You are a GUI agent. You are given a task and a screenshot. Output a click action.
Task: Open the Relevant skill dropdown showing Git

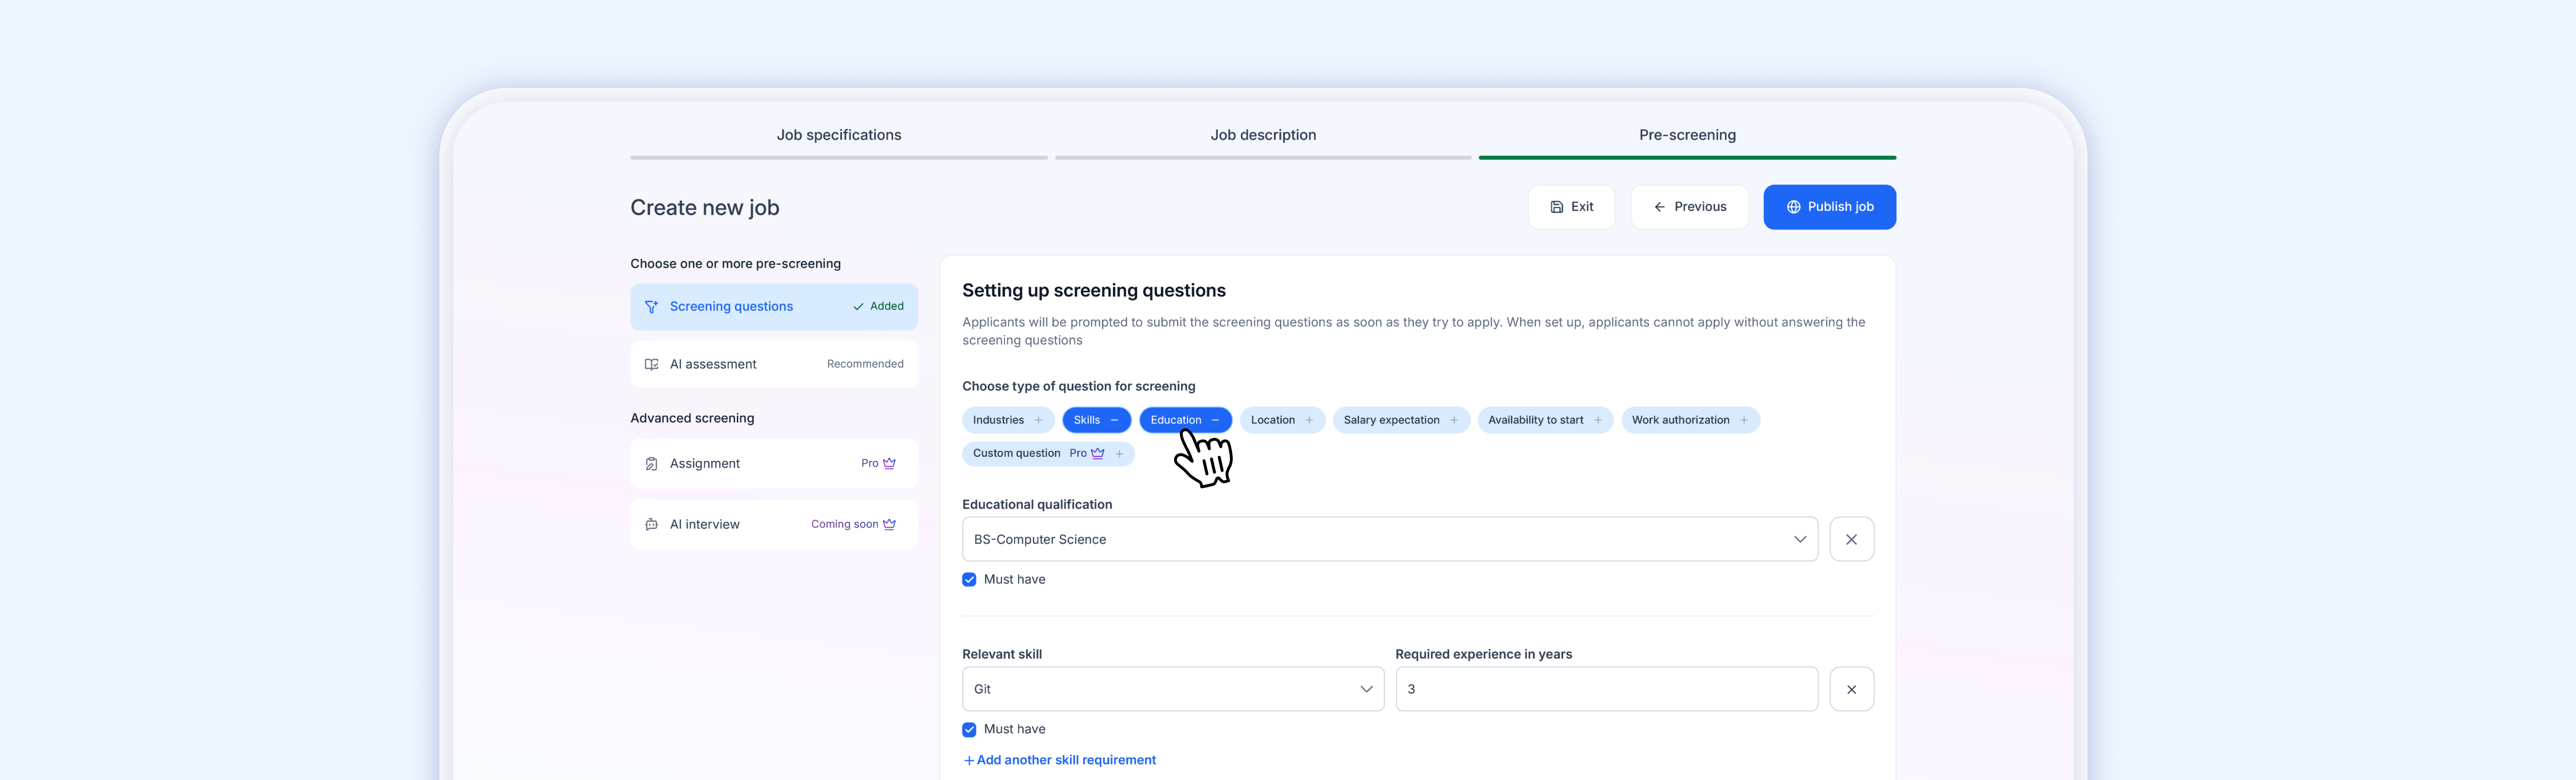tap(1173, 689)
